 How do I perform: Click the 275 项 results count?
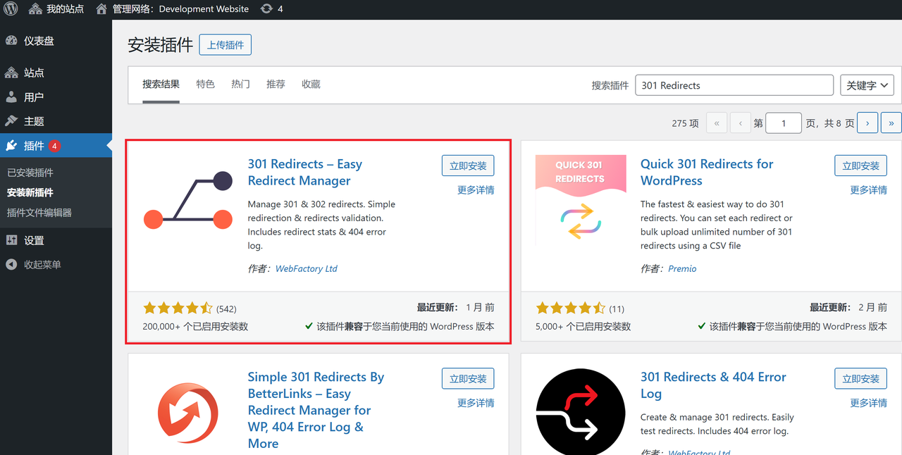coord(685,123)
